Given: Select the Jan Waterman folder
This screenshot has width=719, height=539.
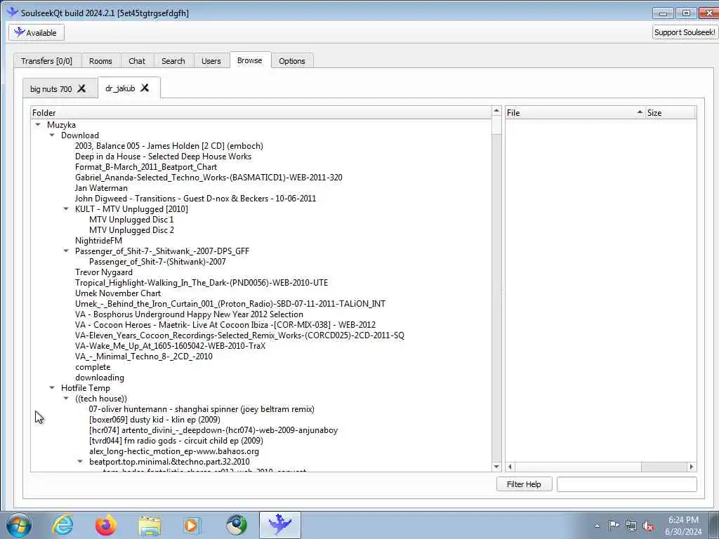Looking at the screenshot, I should click(x=101, y=188).
